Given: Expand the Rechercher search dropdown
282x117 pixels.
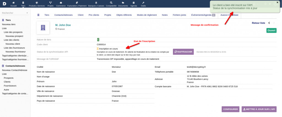Looking at the screenshot, I should pyautogui.click(x=27, y=13).
